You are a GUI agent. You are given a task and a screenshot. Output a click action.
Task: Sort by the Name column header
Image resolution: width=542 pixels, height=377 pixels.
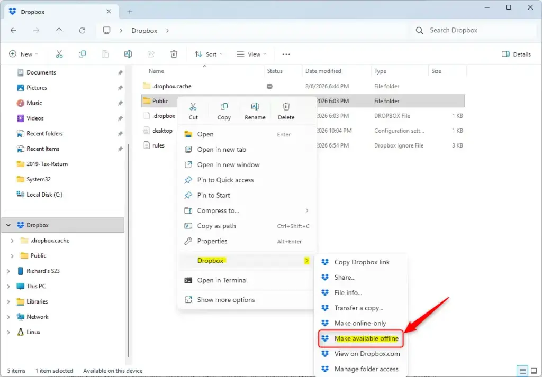point(203,71)
